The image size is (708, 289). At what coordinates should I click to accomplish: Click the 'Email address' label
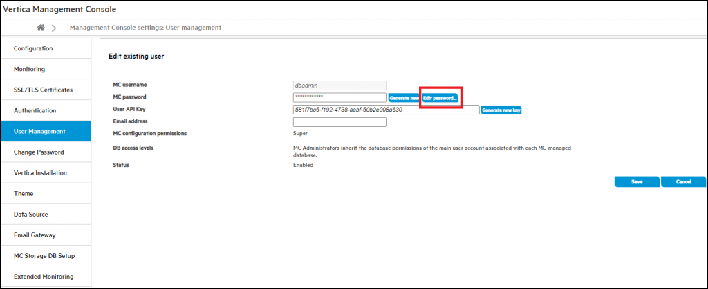tap(131, 121)
